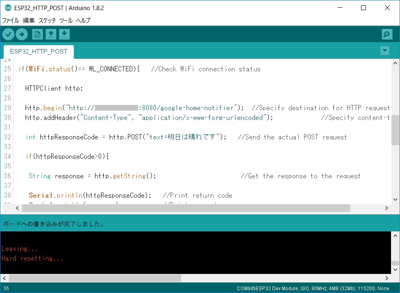400x293 pixels.
Task: Click comment "//Get the response to the request"
Action: point(301,176)
